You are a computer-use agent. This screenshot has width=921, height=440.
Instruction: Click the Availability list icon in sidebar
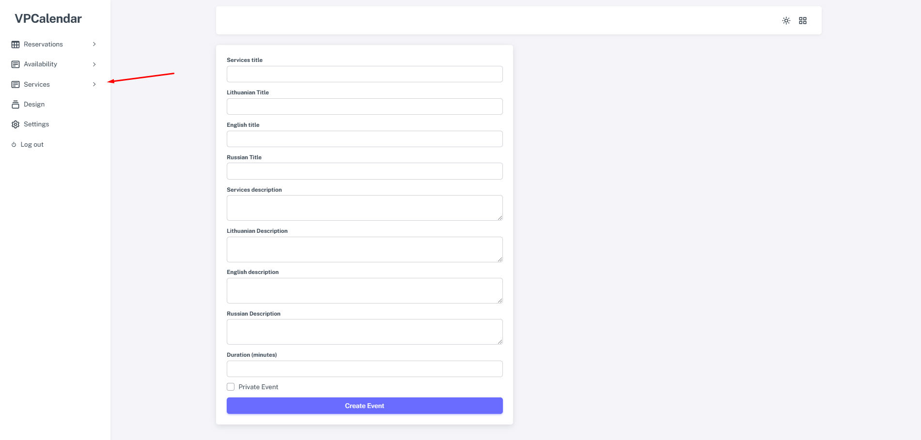click(x=16, y=64)
